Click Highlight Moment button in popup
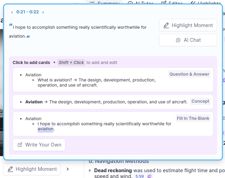This screenshot has height=178, width=225. (x=188, y=25)
